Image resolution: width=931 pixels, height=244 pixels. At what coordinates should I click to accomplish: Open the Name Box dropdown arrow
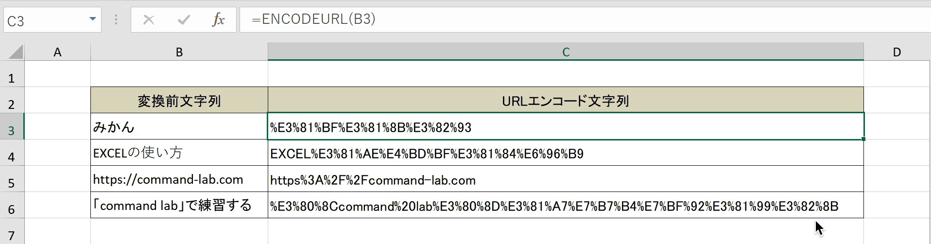click(x=92, y=19)
